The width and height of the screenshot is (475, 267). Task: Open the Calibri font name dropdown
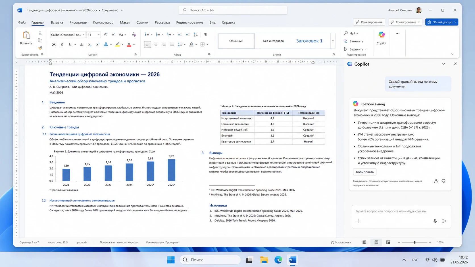tap(68, 35)
